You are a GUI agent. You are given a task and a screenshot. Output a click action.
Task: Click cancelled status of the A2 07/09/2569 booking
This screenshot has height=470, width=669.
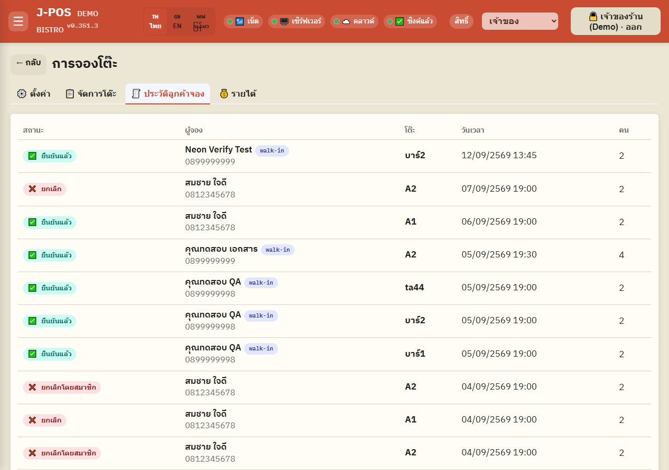coord(44,189)
